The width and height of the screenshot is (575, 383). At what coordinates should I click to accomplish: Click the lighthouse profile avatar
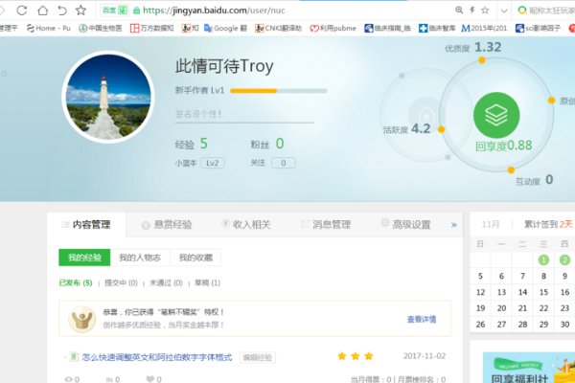[108, 97]
